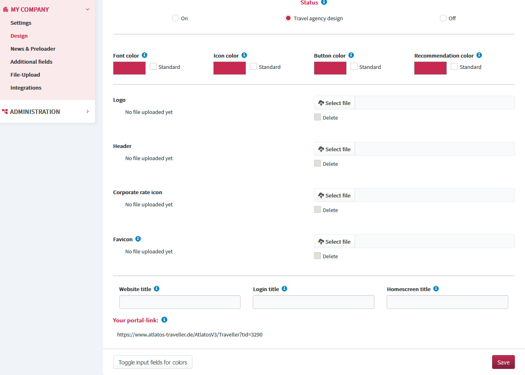Open Design in the sidebar

(x=19, y=36)
